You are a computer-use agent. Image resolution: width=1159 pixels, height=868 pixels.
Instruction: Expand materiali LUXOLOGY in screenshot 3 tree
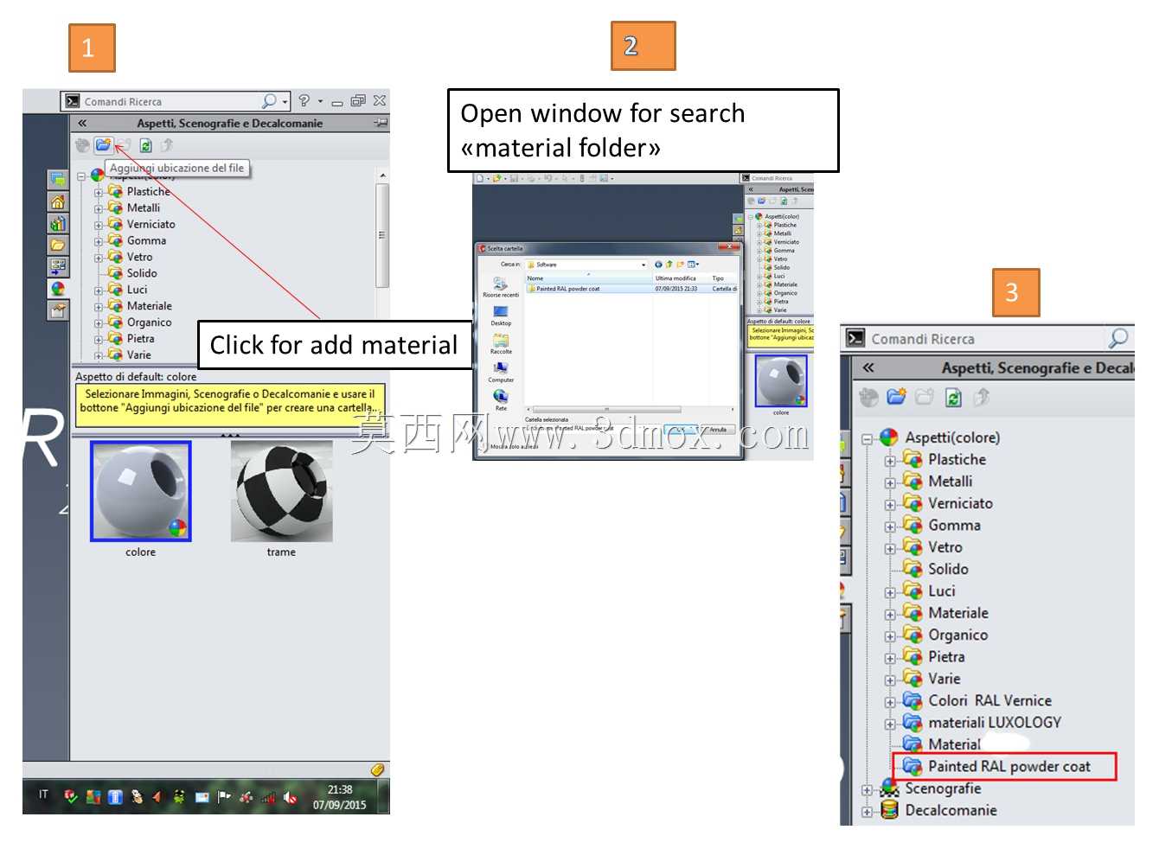point(890,724)
